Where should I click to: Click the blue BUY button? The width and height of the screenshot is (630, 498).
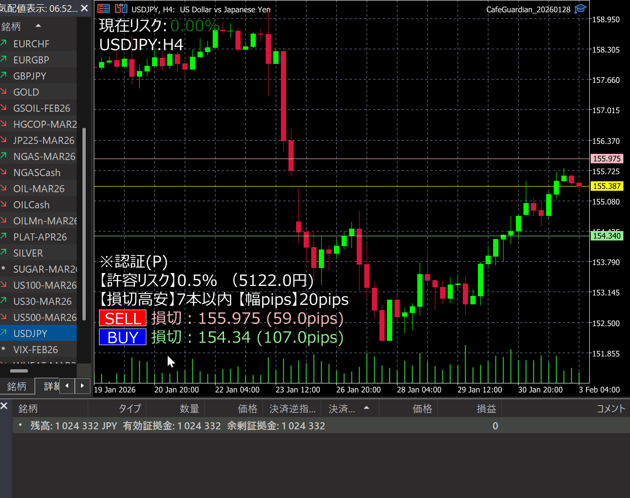click(x=123, y=337)
